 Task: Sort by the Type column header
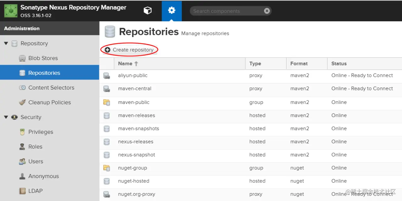(x=266, y=63)
